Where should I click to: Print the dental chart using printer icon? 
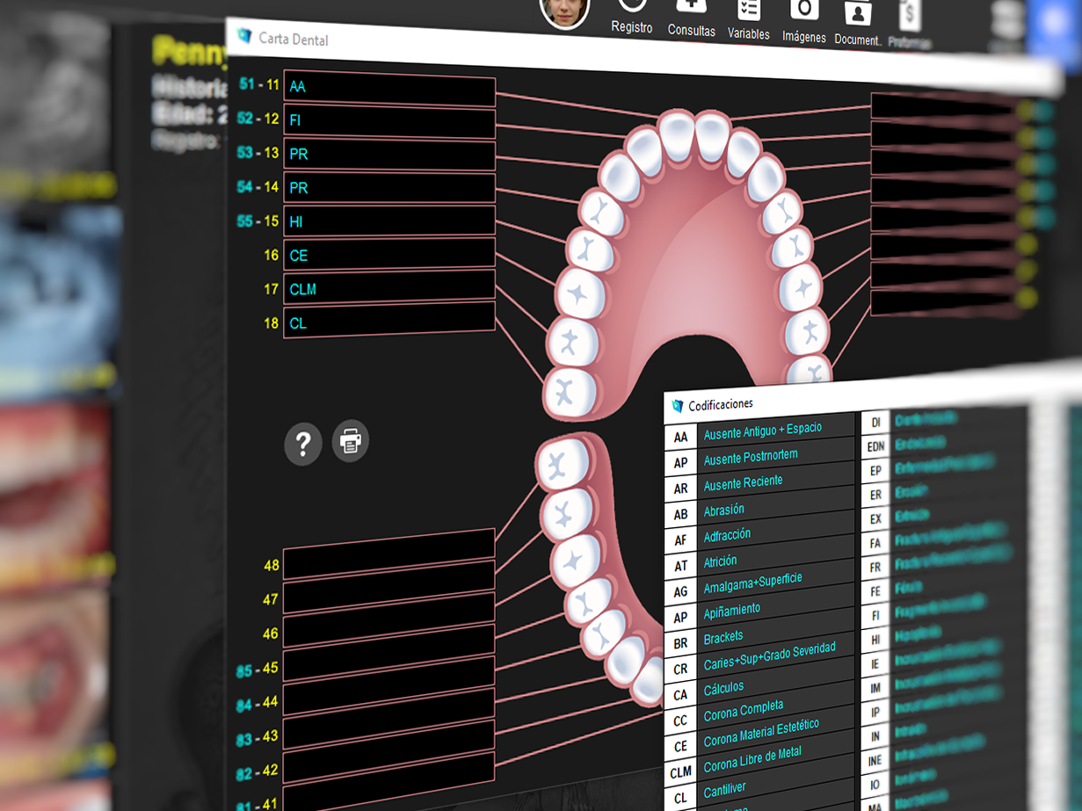point(350,441)
